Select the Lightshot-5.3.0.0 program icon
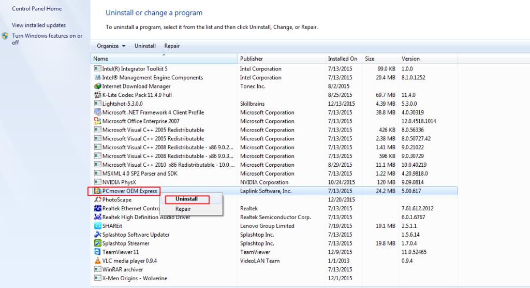This screenshot has height=288, width=530. [x=98, y=104]
